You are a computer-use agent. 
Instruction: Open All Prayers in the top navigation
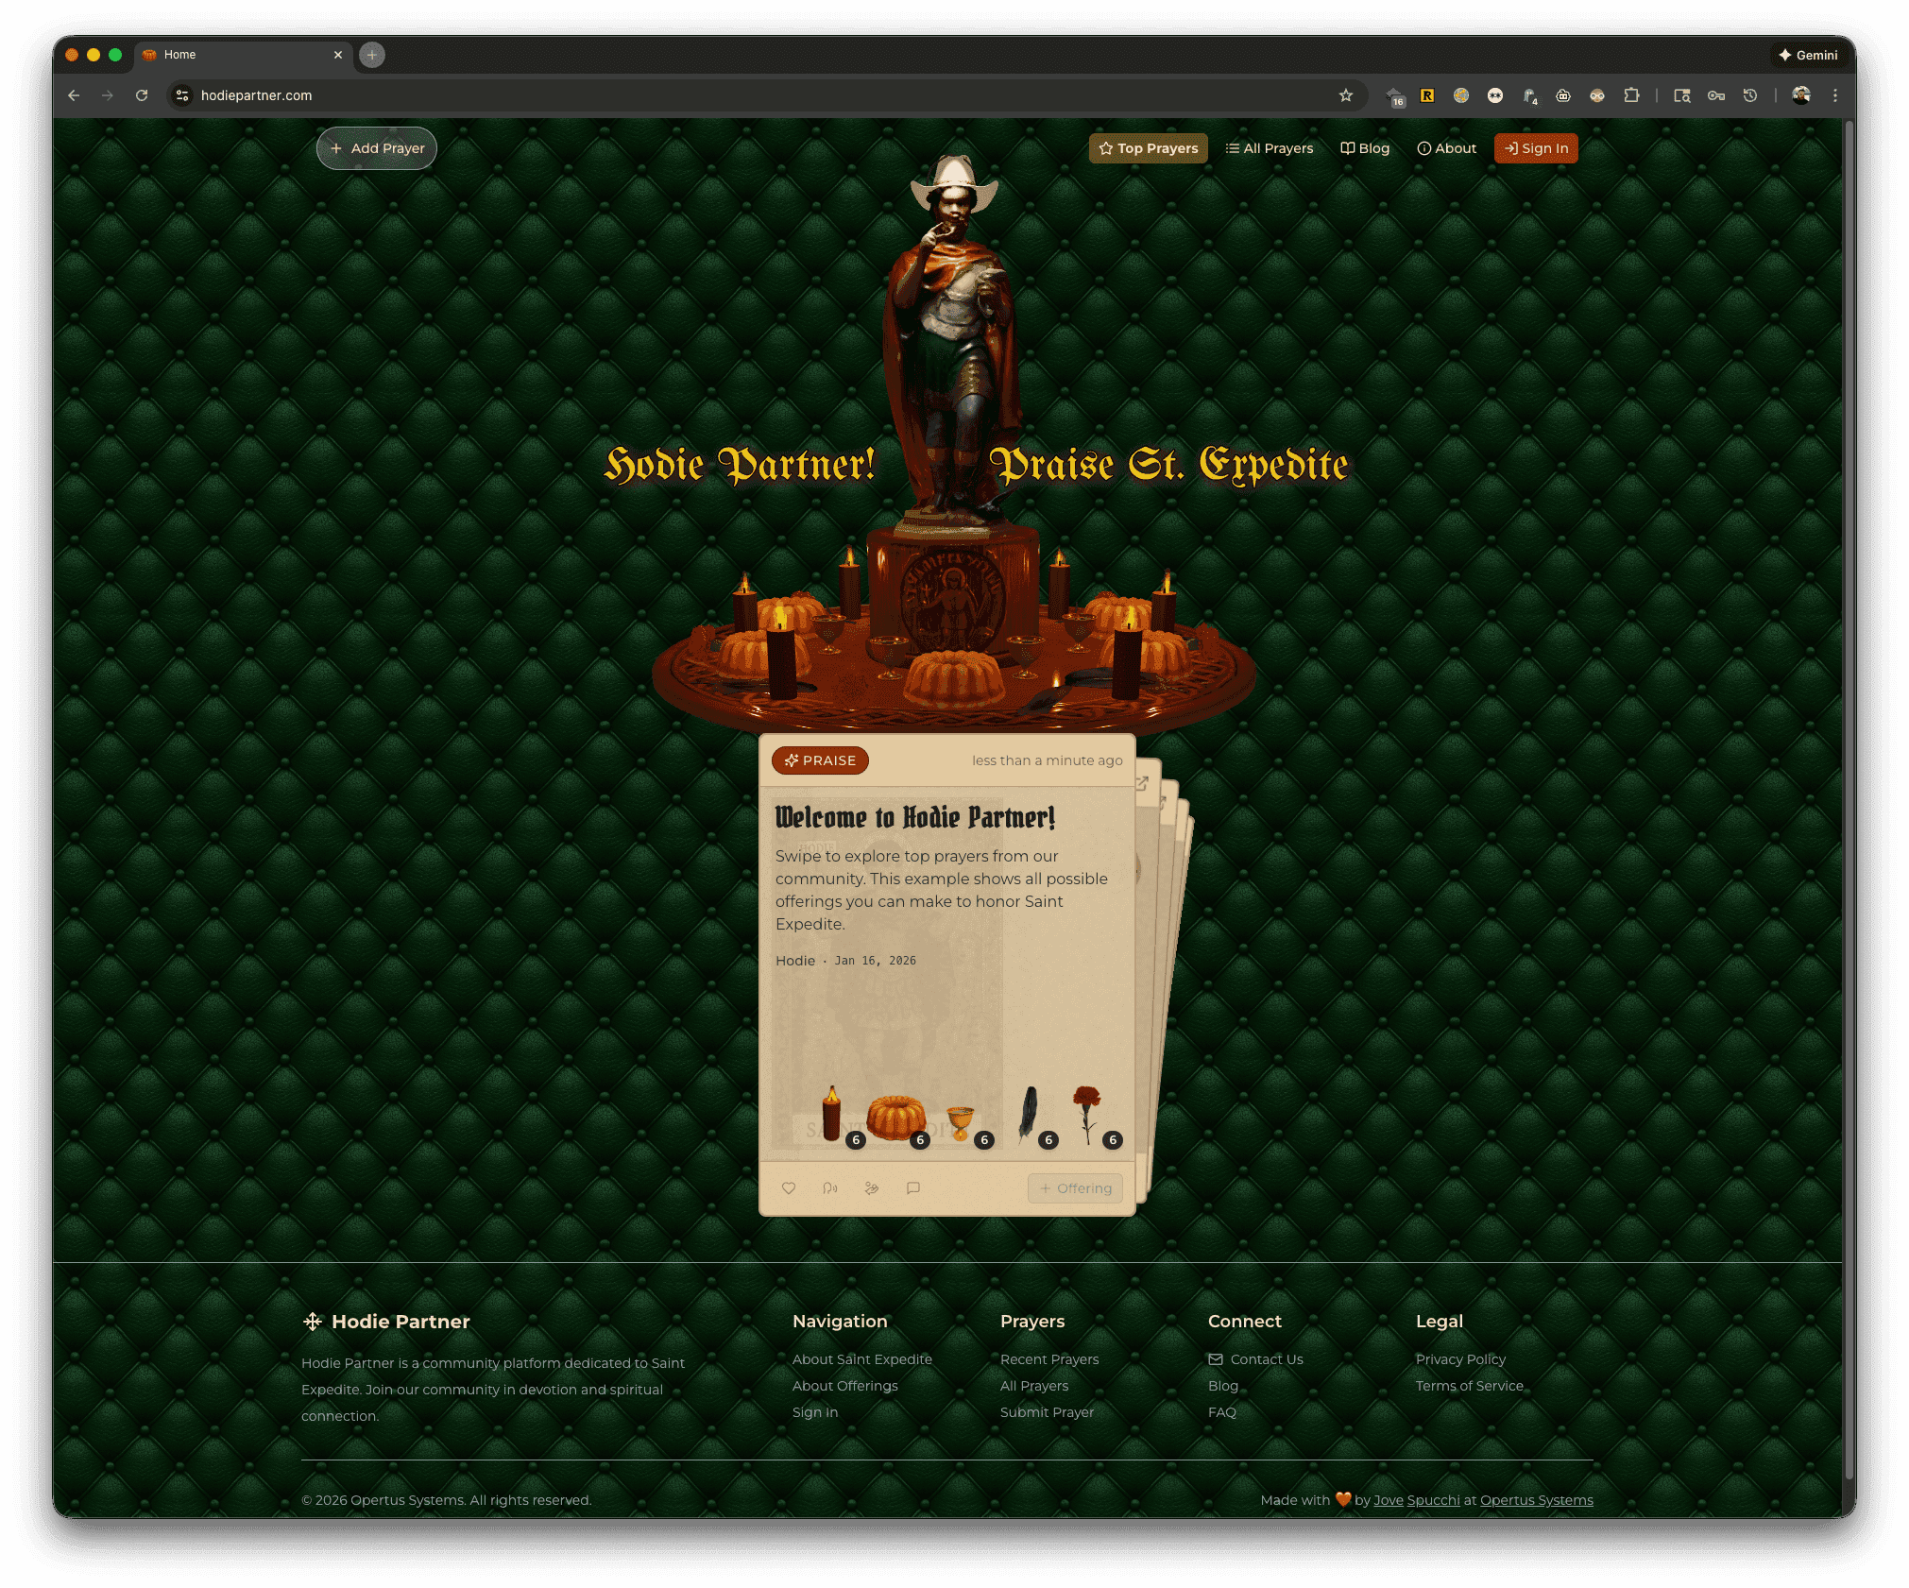point(1270,148)
